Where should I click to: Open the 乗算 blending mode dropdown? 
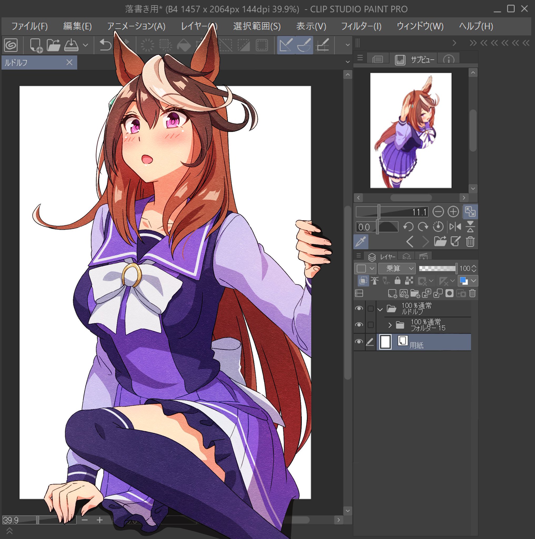click(x=397, y=268)
